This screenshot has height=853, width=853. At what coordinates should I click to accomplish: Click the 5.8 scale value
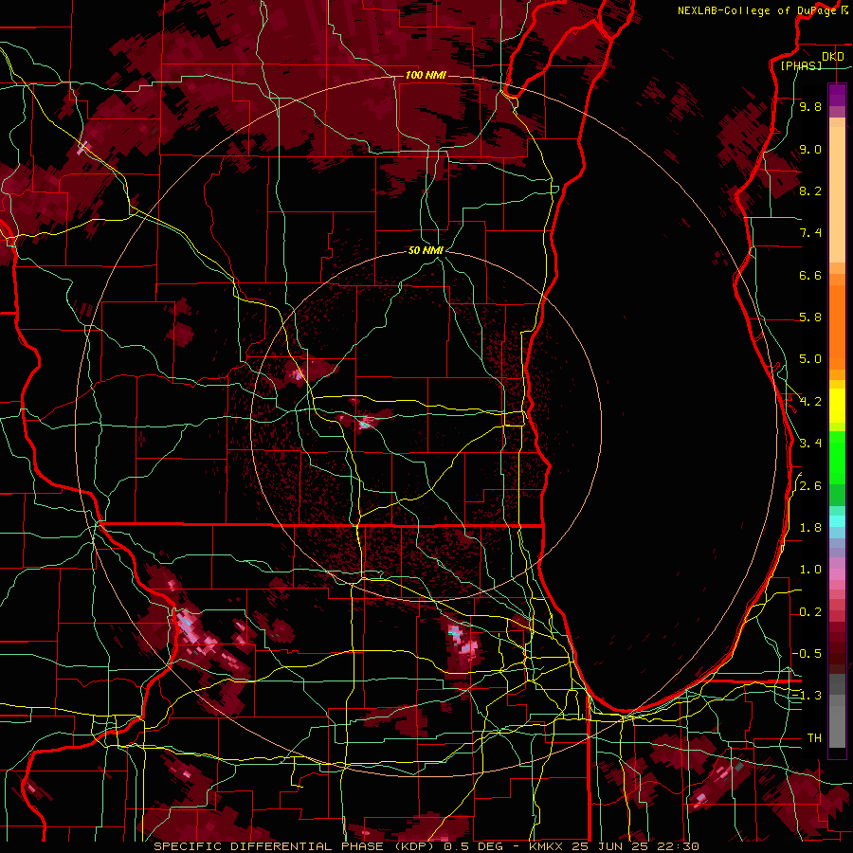click(810, 318)
